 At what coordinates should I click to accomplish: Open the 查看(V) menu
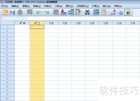(26, 6)
